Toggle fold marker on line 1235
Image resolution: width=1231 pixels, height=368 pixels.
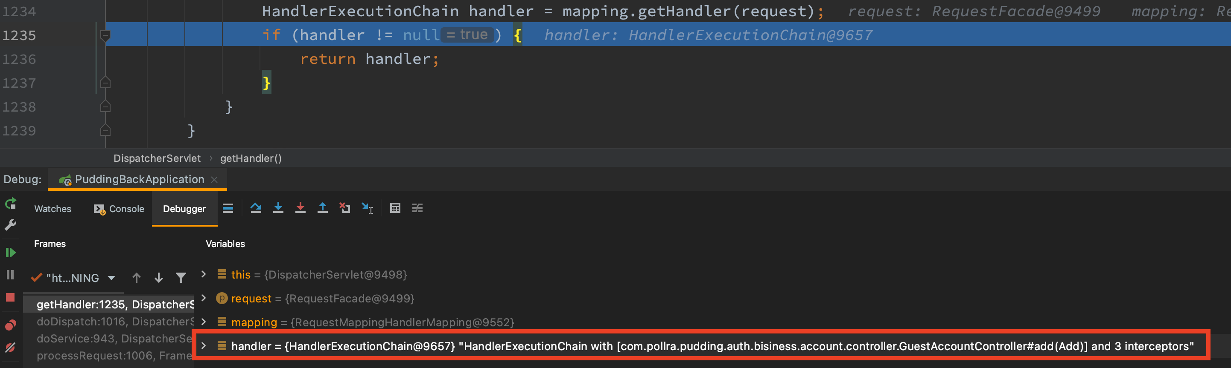(105, 35)
